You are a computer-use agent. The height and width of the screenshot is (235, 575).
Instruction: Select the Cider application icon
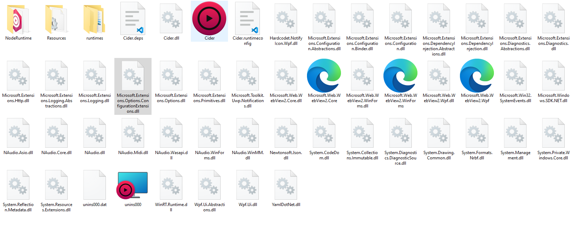(x=209, y=18)
